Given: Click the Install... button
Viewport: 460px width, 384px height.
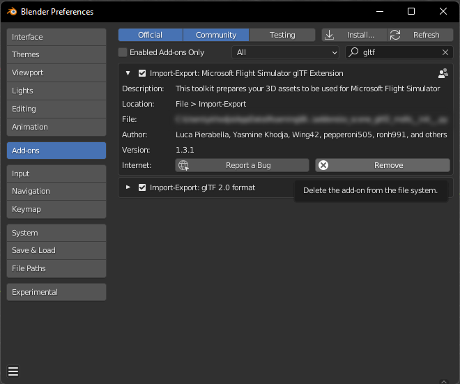Looking at the screenshot, I should coord(354,35).
